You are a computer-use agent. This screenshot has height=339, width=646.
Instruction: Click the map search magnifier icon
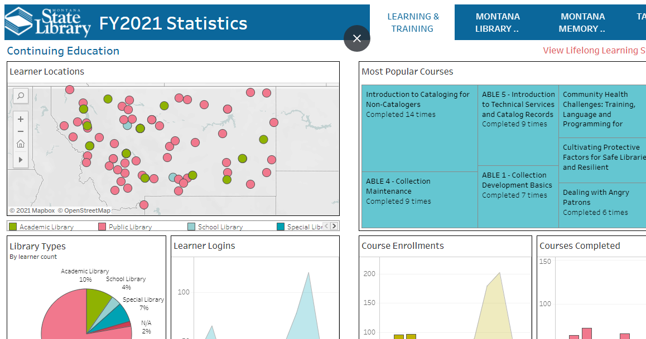click(21, 96)
